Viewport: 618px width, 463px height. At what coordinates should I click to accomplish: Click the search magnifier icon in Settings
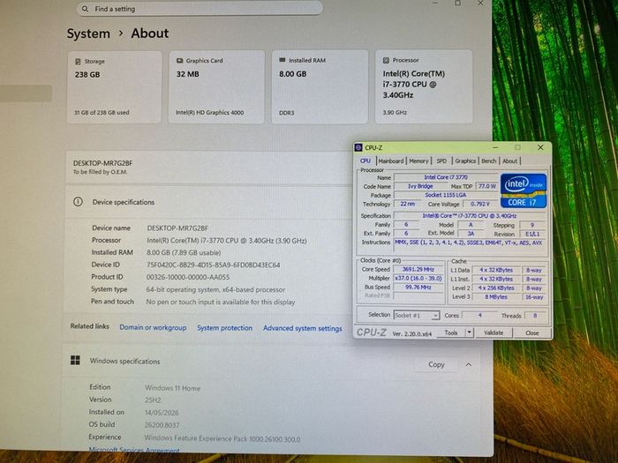(85, 9)
